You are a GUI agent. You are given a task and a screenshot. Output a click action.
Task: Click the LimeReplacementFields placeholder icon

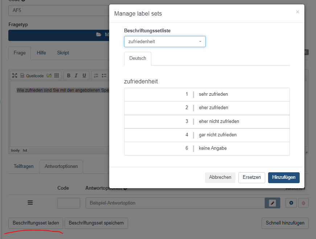tap(49, 75)
